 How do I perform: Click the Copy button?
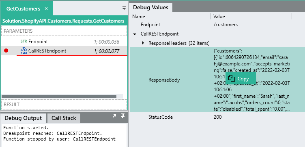coord(241,78)
